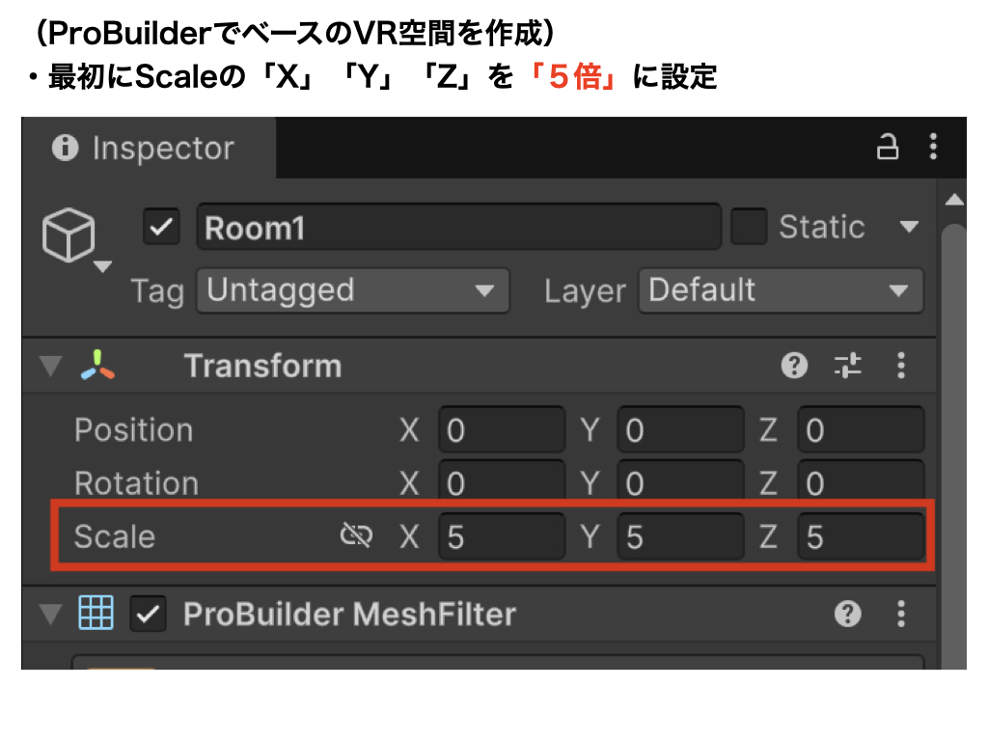
Task: Collapse the Transform component foldout
Action: pyautogui.click(x=47, y=367)
